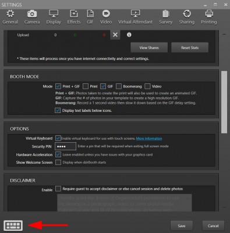Switch to the Survey section
230x233 pixels.
[165, 17]
